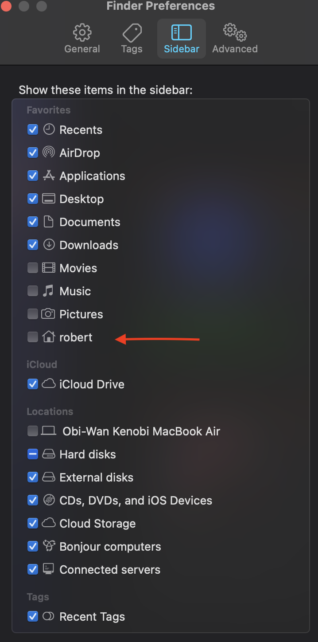Click the AirDrop icon in Favorites
Screen dimensions: 318x642
[48, 153]
